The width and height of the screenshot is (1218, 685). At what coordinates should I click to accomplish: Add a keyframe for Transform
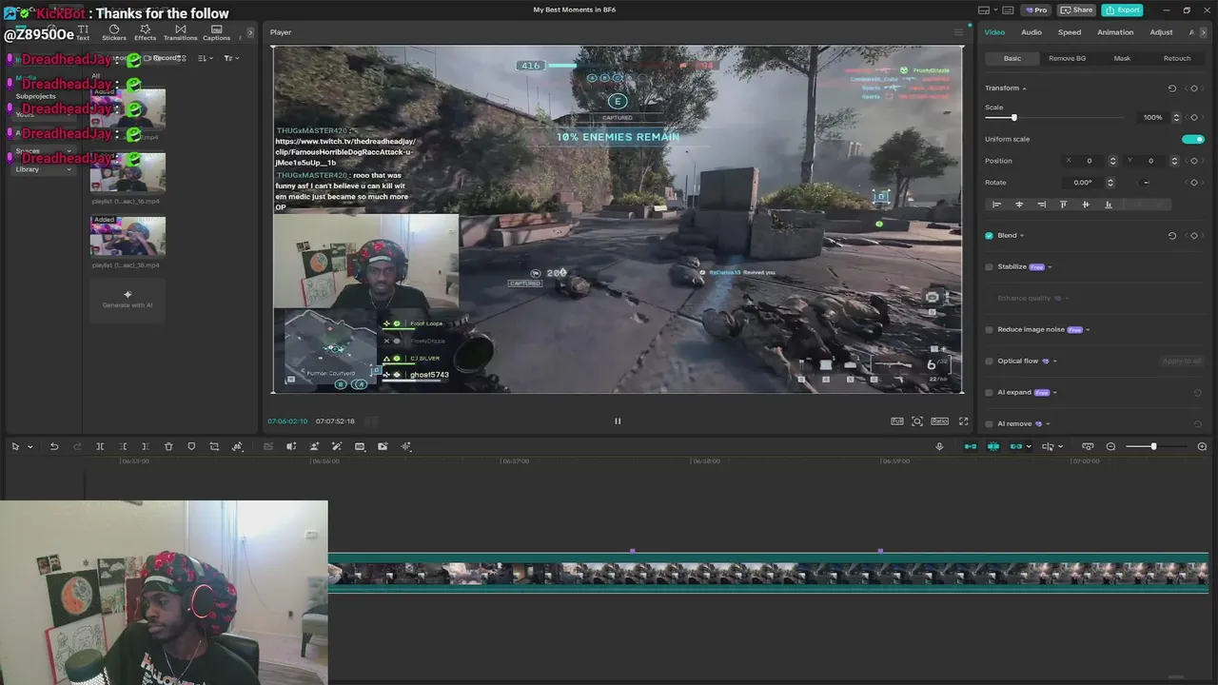tap(1194, 88)
